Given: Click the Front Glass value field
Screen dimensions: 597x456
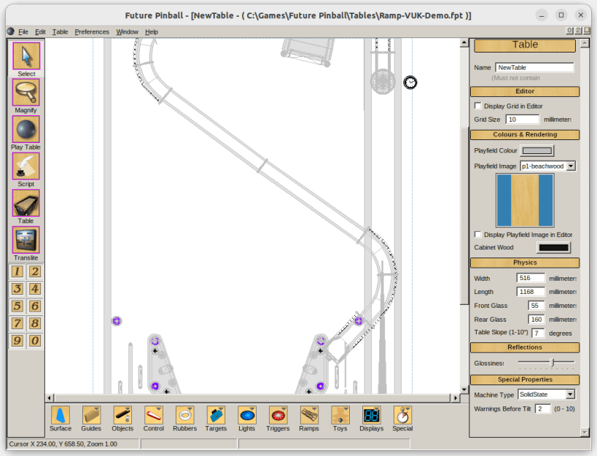Looking at the screenshot, I should [536, 306].
